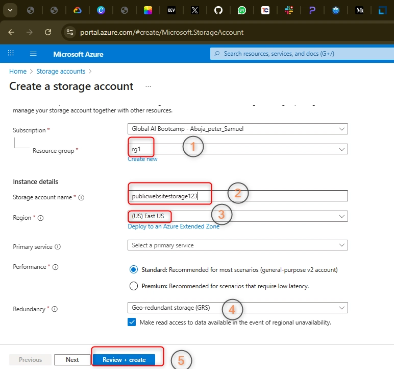Show Storage account name info tooltip
Image resolution: width=394 pixels, height=369 pixels.
[81, 198]
